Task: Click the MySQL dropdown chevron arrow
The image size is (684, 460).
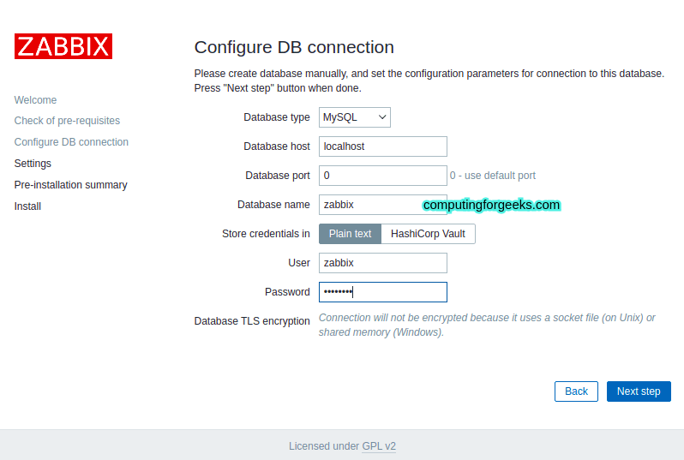Action: coord(382,117)
